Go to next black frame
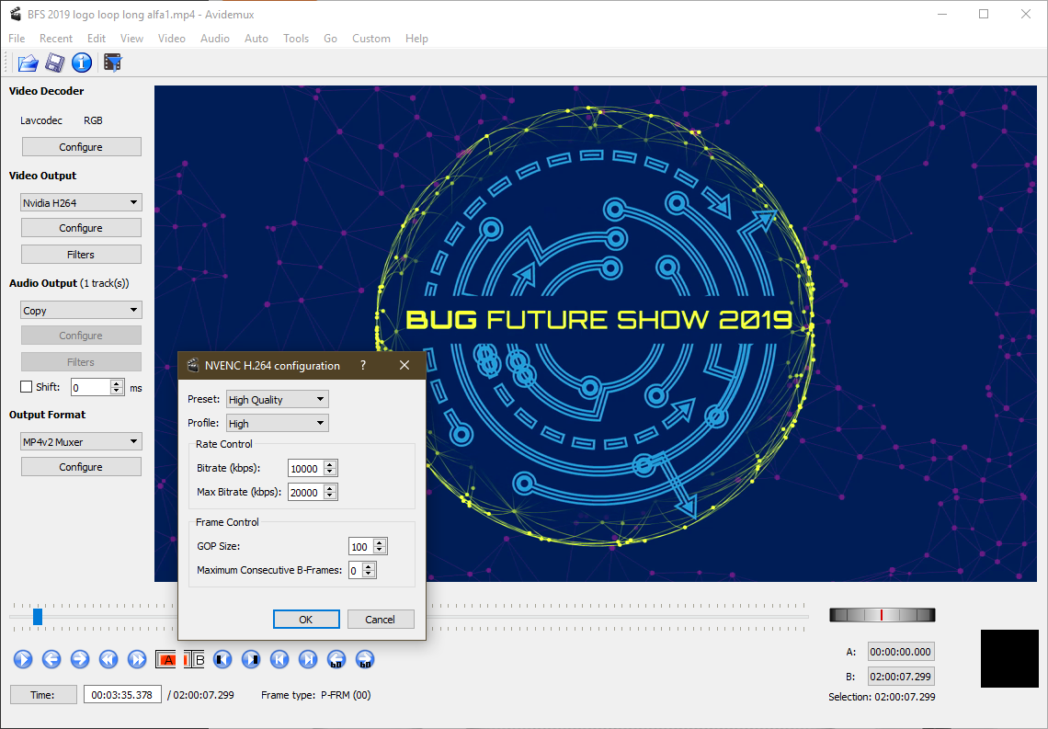This screenshot has height=729, width=1048. tap(251, 659)
